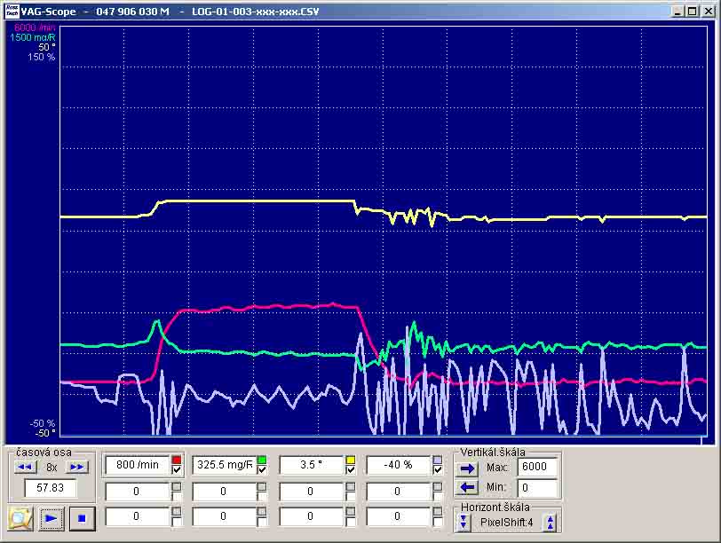This screenshot has width=721, height=543.
Task: Uncheck the -40 % trace checkbox
Action: click(x=438, y=469)
